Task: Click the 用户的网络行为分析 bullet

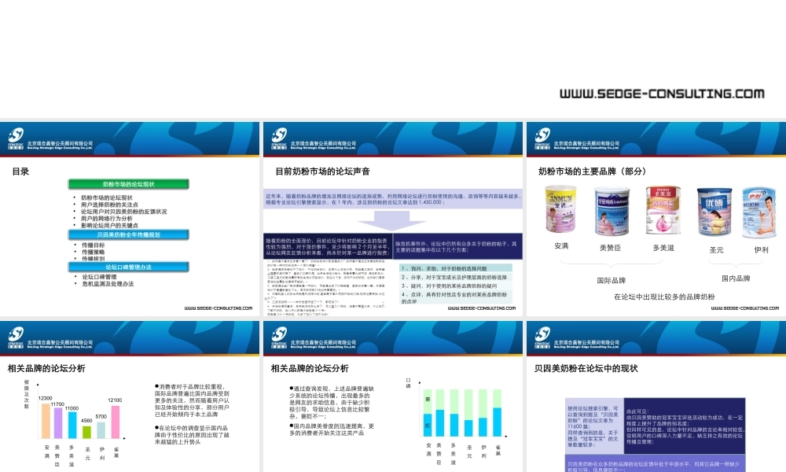Action: click(x=106, y=219)
